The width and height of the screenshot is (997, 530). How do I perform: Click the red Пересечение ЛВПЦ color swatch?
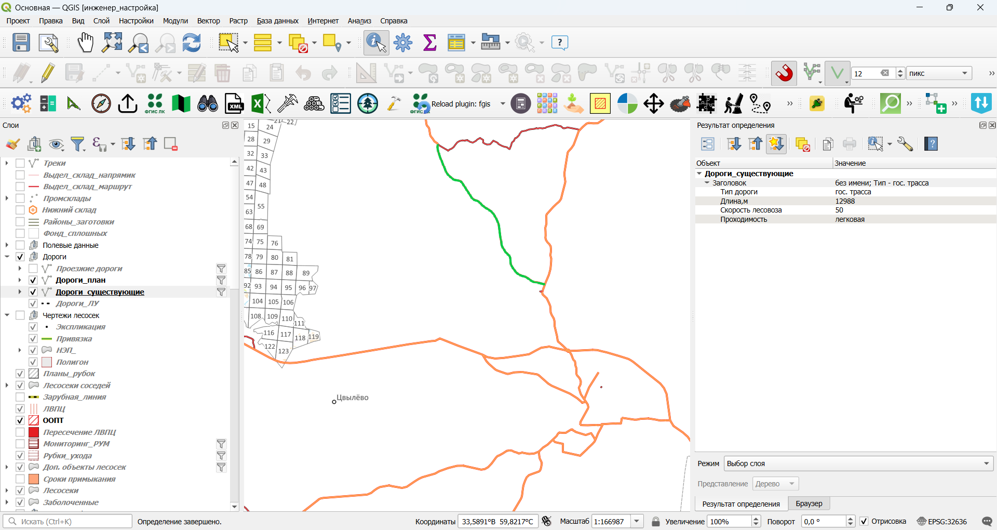pyautogui.click(x=34, y=432)
